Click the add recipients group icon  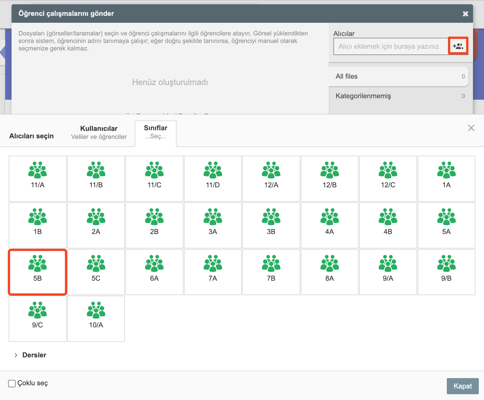458,46
